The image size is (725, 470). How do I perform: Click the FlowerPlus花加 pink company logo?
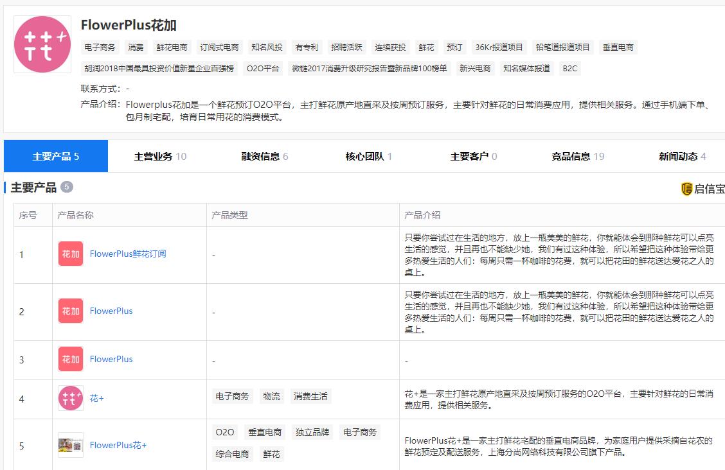pyautogui.click(x=42, y=44)
